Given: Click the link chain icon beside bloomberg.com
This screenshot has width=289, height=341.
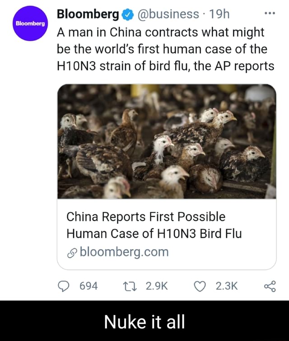Looking at the screenshot, I should 72,253.
